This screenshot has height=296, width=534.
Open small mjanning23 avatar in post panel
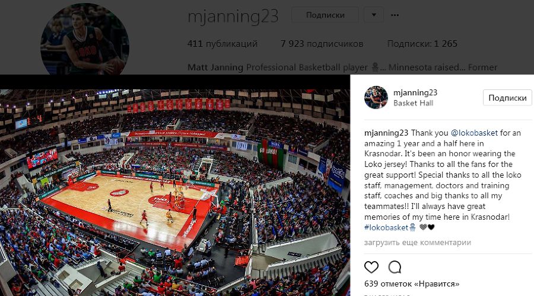pyautogui.click(x=376, y=97)
